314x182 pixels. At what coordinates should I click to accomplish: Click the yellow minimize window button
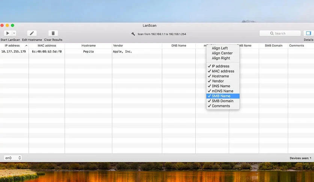coord(7,25)
